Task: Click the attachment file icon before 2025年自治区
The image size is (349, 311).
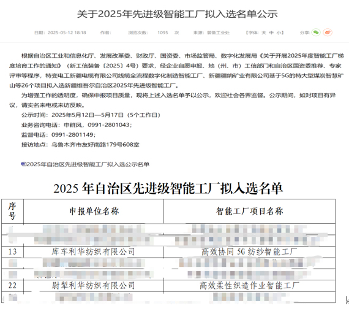Action: coord(23,164)
